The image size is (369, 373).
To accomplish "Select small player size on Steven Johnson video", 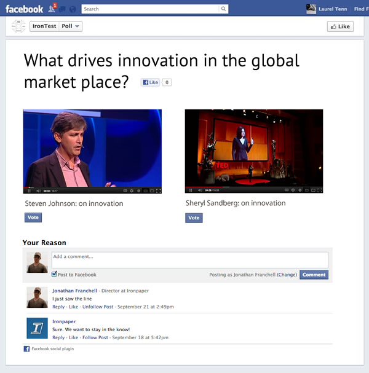I will pyautogui.click(x=146, y=190).
